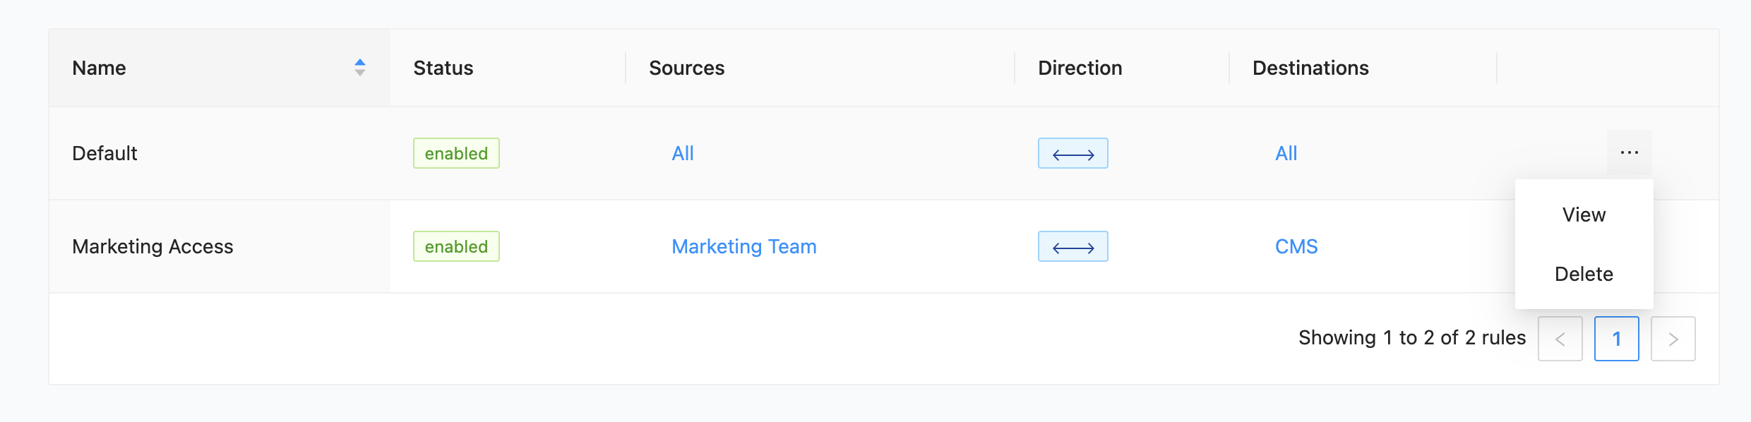Click the enabled badge for Marketing Access

[456, 247]
